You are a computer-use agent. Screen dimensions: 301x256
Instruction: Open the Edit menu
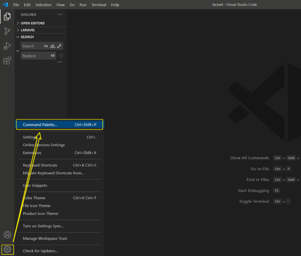tap(27, 5)
